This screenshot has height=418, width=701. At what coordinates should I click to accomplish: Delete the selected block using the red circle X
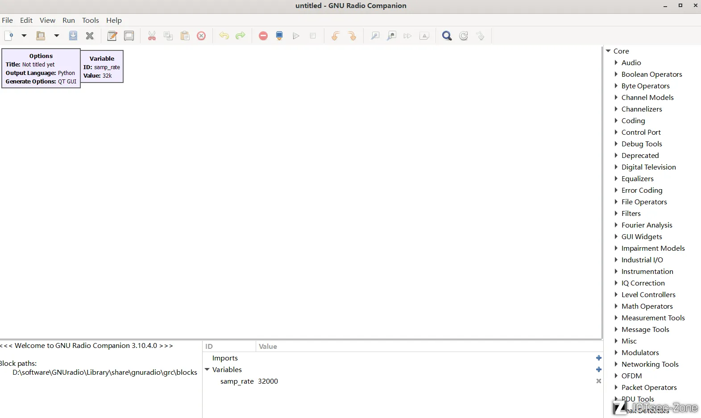click(x=201, y=36)
